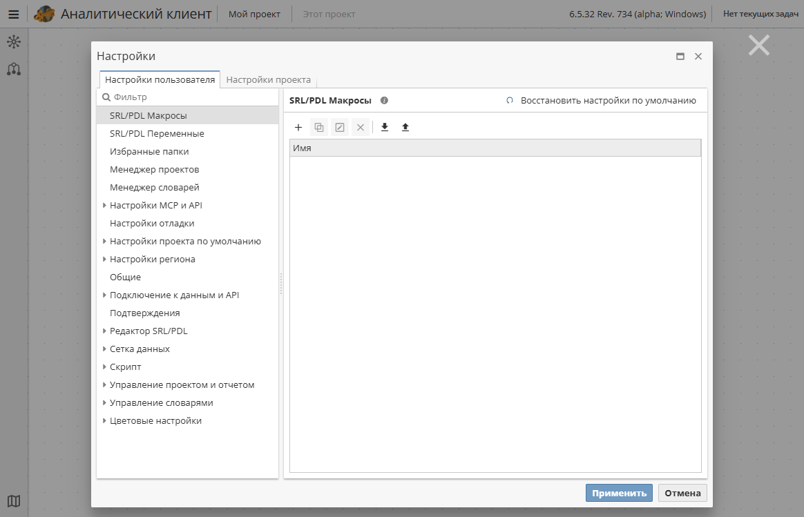This screenshot has width=804, height=517.
Task: Open the info tooltip beside SRL/PDL Макросы
Action: click(x=384, y=100)
